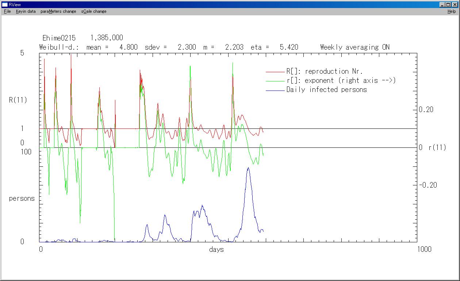Screen dimensions: 460x281
Task: Click the "0.20" right axis tick label
Action: click(426, 110)
